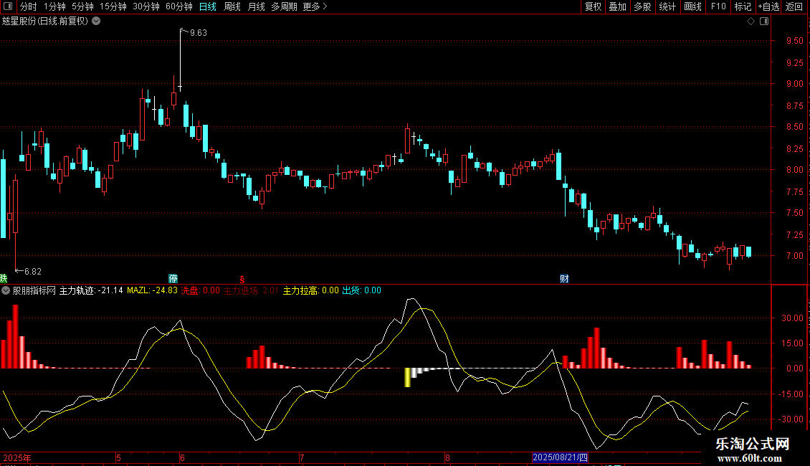Click the 返回 back button
The width and height of the screenshot is (810, 466).
click(x=794, y=6)
